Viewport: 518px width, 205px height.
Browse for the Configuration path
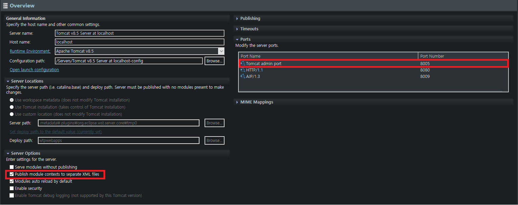click(x=215, y=61)
